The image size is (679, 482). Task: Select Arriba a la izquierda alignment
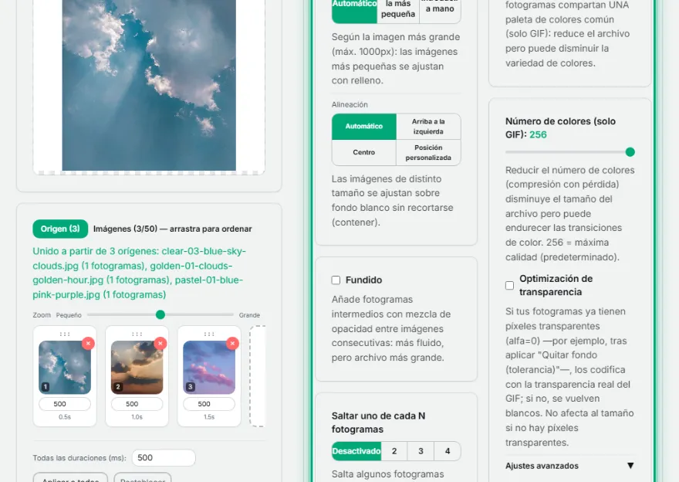(428, 127)
